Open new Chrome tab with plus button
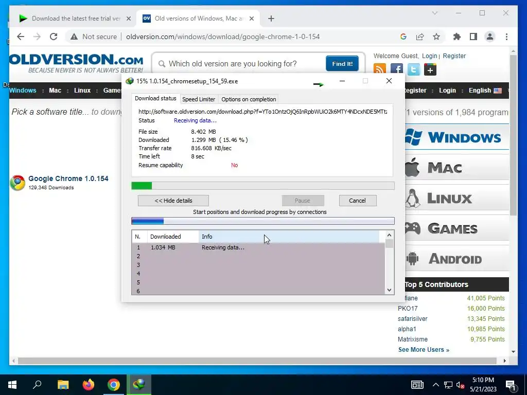The height and width of the screenshot is (395, 527). (x=271, y=19)
